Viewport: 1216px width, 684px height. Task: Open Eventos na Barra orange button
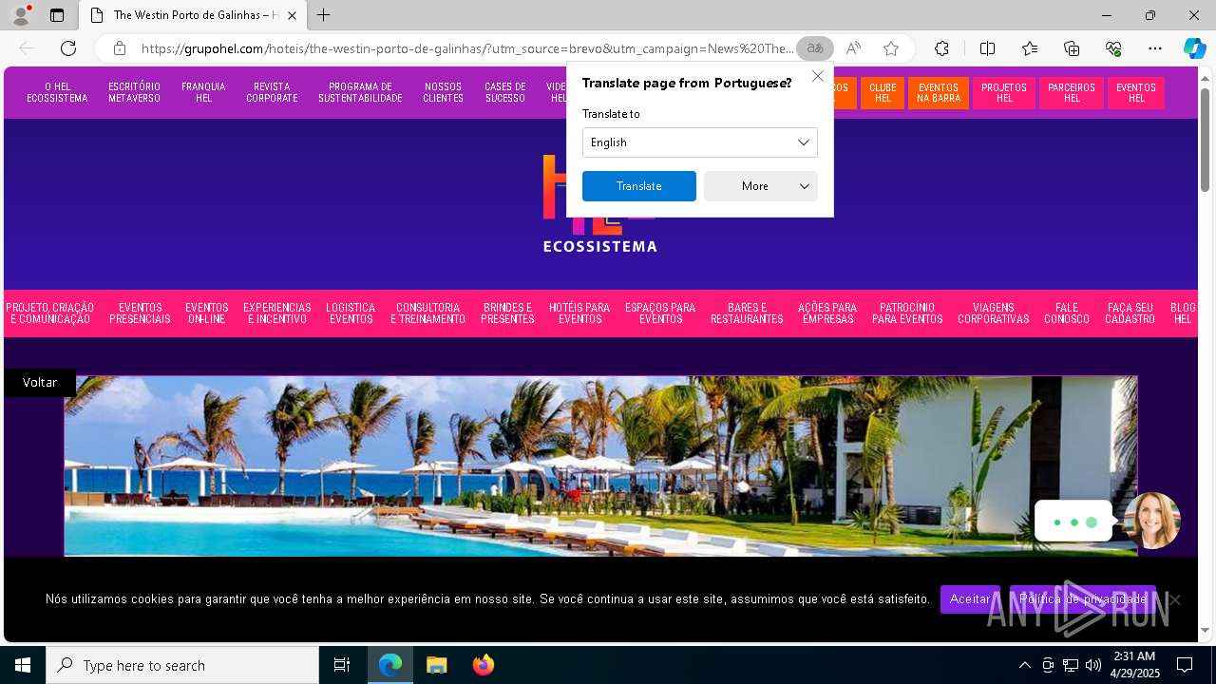point(939,93)
